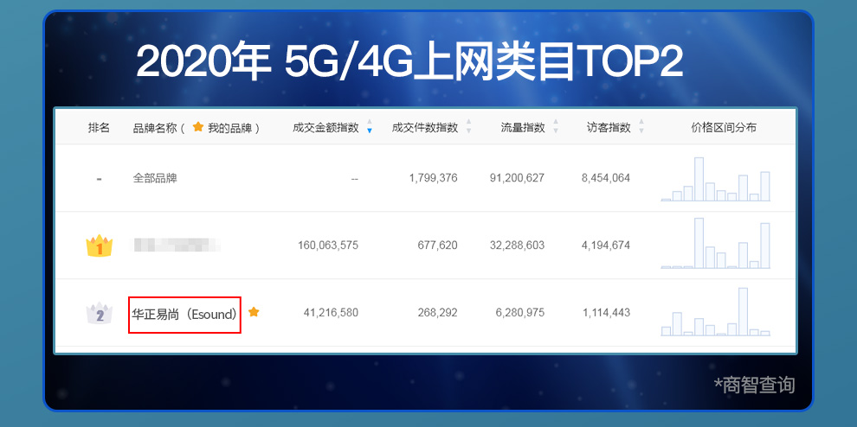The image size is (857, 427).
Task: Click the star icon in 我的品牌 header
Action: (x=198, y=127)
